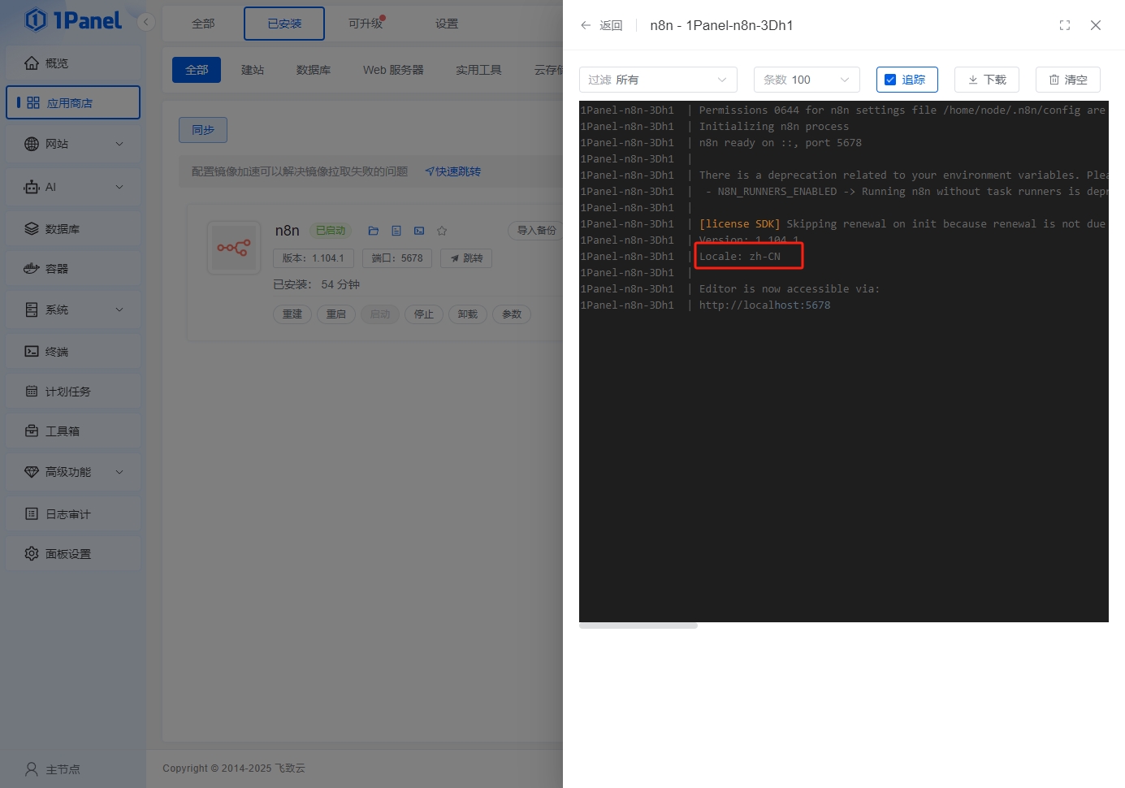Click the 同步 sync button

point(203,130)
